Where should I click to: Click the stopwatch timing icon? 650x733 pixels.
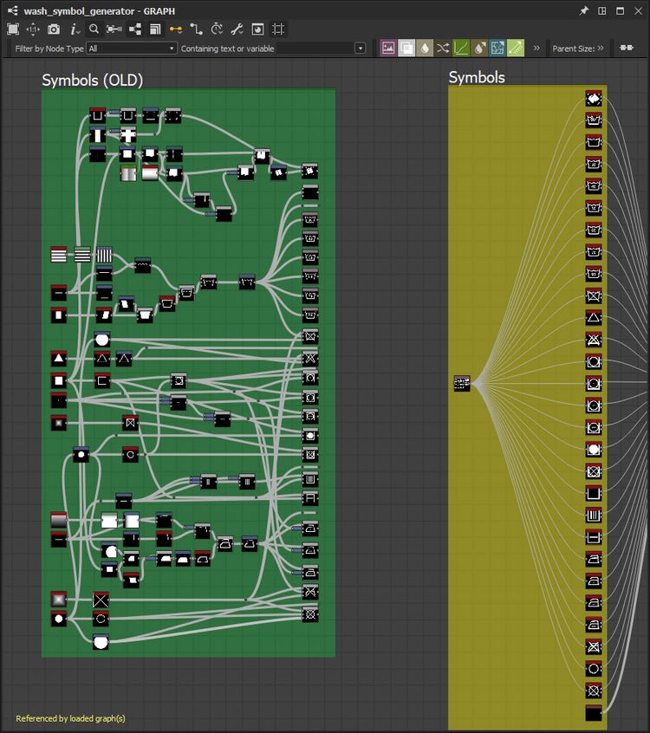tap(217, 29)
